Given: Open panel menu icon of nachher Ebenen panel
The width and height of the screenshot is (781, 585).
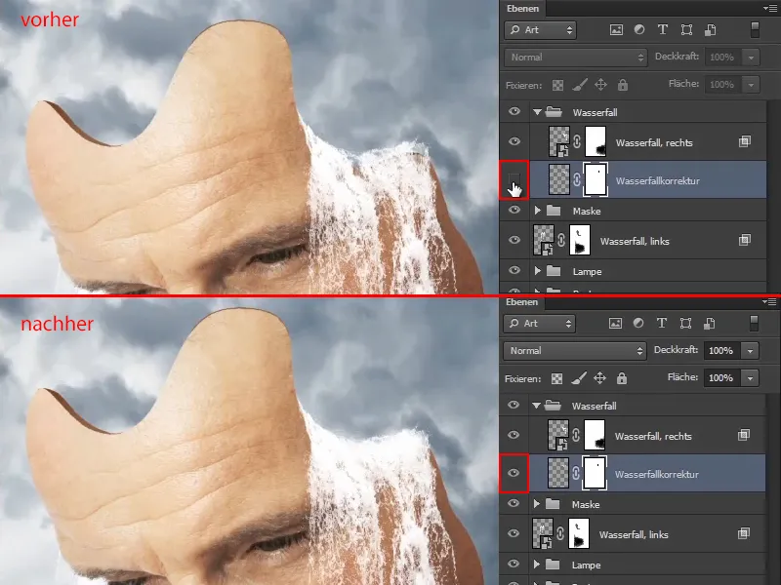Looking at the screenshot, I should coord(769,301).
